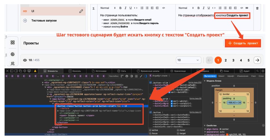Close the developer tools panel with the X icon

pyautogui.click(x=7, y=71)
